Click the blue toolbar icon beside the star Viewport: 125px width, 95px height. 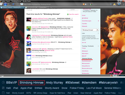coord(119,4)
